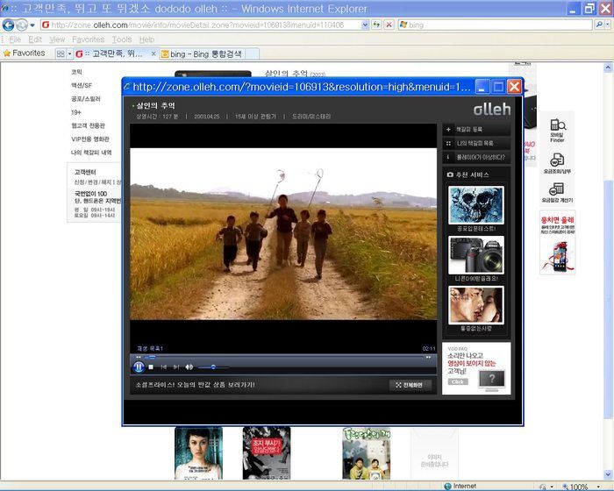
Task: Open the 뭉치면 올레 phone banner
Action: point(557,243)
